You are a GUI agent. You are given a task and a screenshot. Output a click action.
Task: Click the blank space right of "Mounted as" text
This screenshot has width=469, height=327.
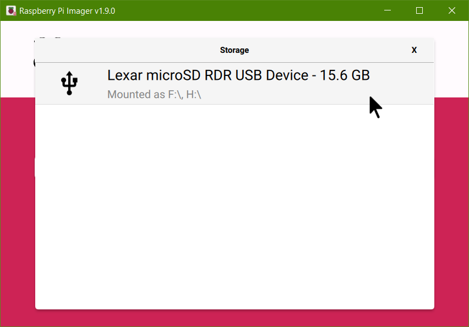[x=286, y=94]
